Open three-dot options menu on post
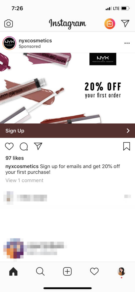This screenshot has height=292, width=135. click(127, 43)
